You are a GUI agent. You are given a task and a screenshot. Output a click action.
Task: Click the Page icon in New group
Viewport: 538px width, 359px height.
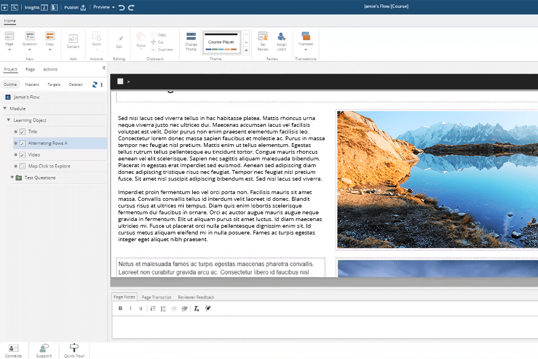tap(10, 36)
